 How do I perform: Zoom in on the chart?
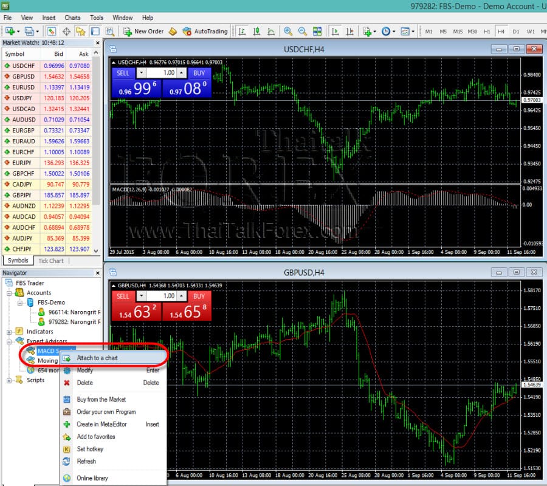[x=288, y=32]
